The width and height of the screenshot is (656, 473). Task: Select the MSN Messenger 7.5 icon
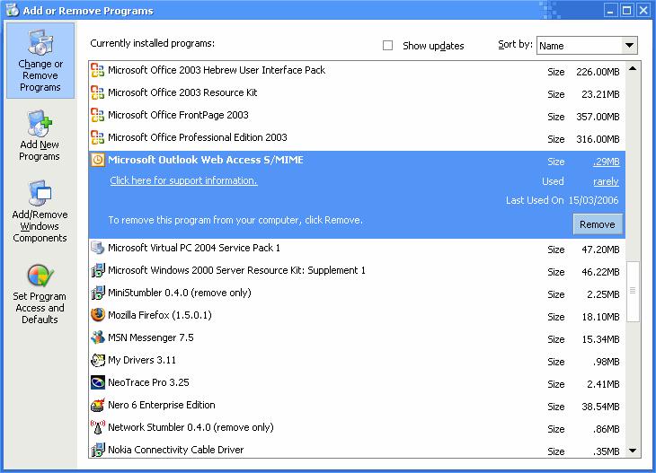point(98,337)
